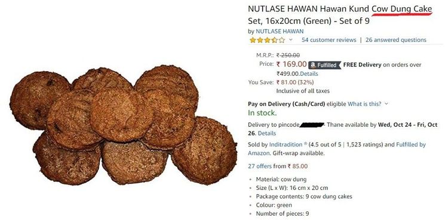Expand the star rating dropdown arrow

tap(290, 39)
